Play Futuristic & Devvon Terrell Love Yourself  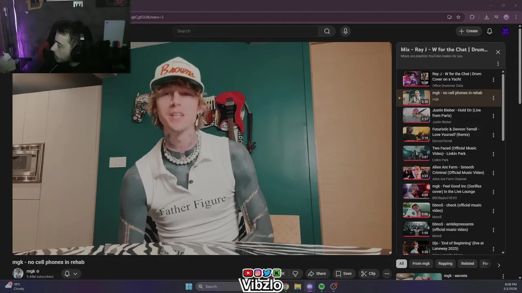(x=416, y=134)
